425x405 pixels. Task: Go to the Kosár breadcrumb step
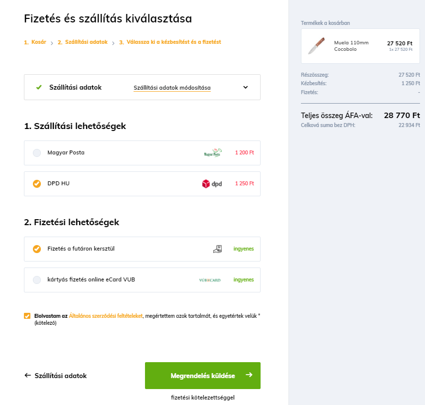coord(35,42)
